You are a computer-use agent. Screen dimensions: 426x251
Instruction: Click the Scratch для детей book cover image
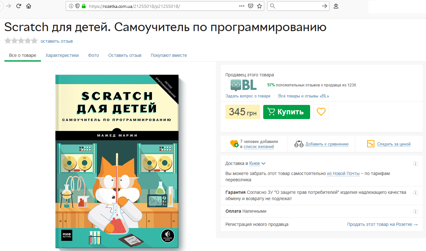(x=117, y=162)
